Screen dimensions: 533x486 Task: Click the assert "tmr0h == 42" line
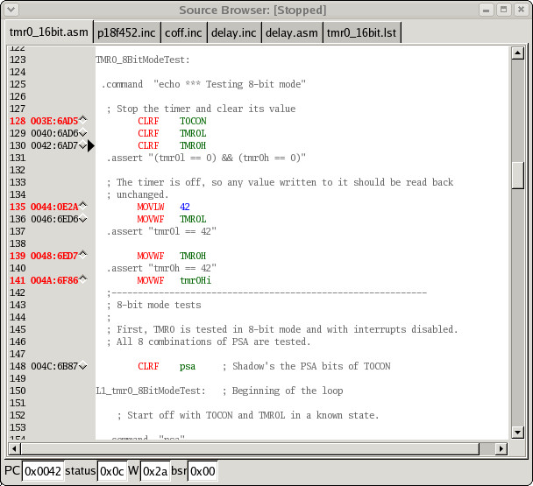tap(161, 268)
